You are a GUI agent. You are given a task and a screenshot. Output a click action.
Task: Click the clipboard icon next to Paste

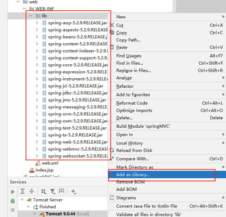coord(112,47)
